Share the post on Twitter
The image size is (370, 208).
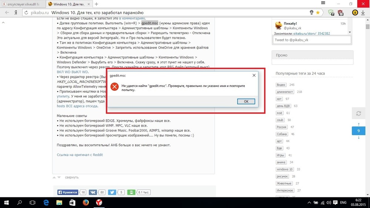112,192
